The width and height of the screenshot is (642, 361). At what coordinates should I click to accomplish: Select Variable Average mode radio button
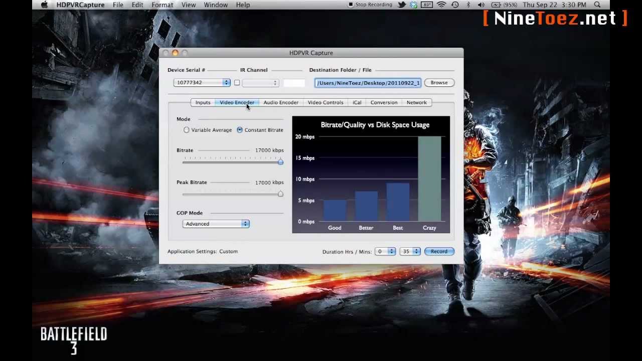(x=187, y=130)
